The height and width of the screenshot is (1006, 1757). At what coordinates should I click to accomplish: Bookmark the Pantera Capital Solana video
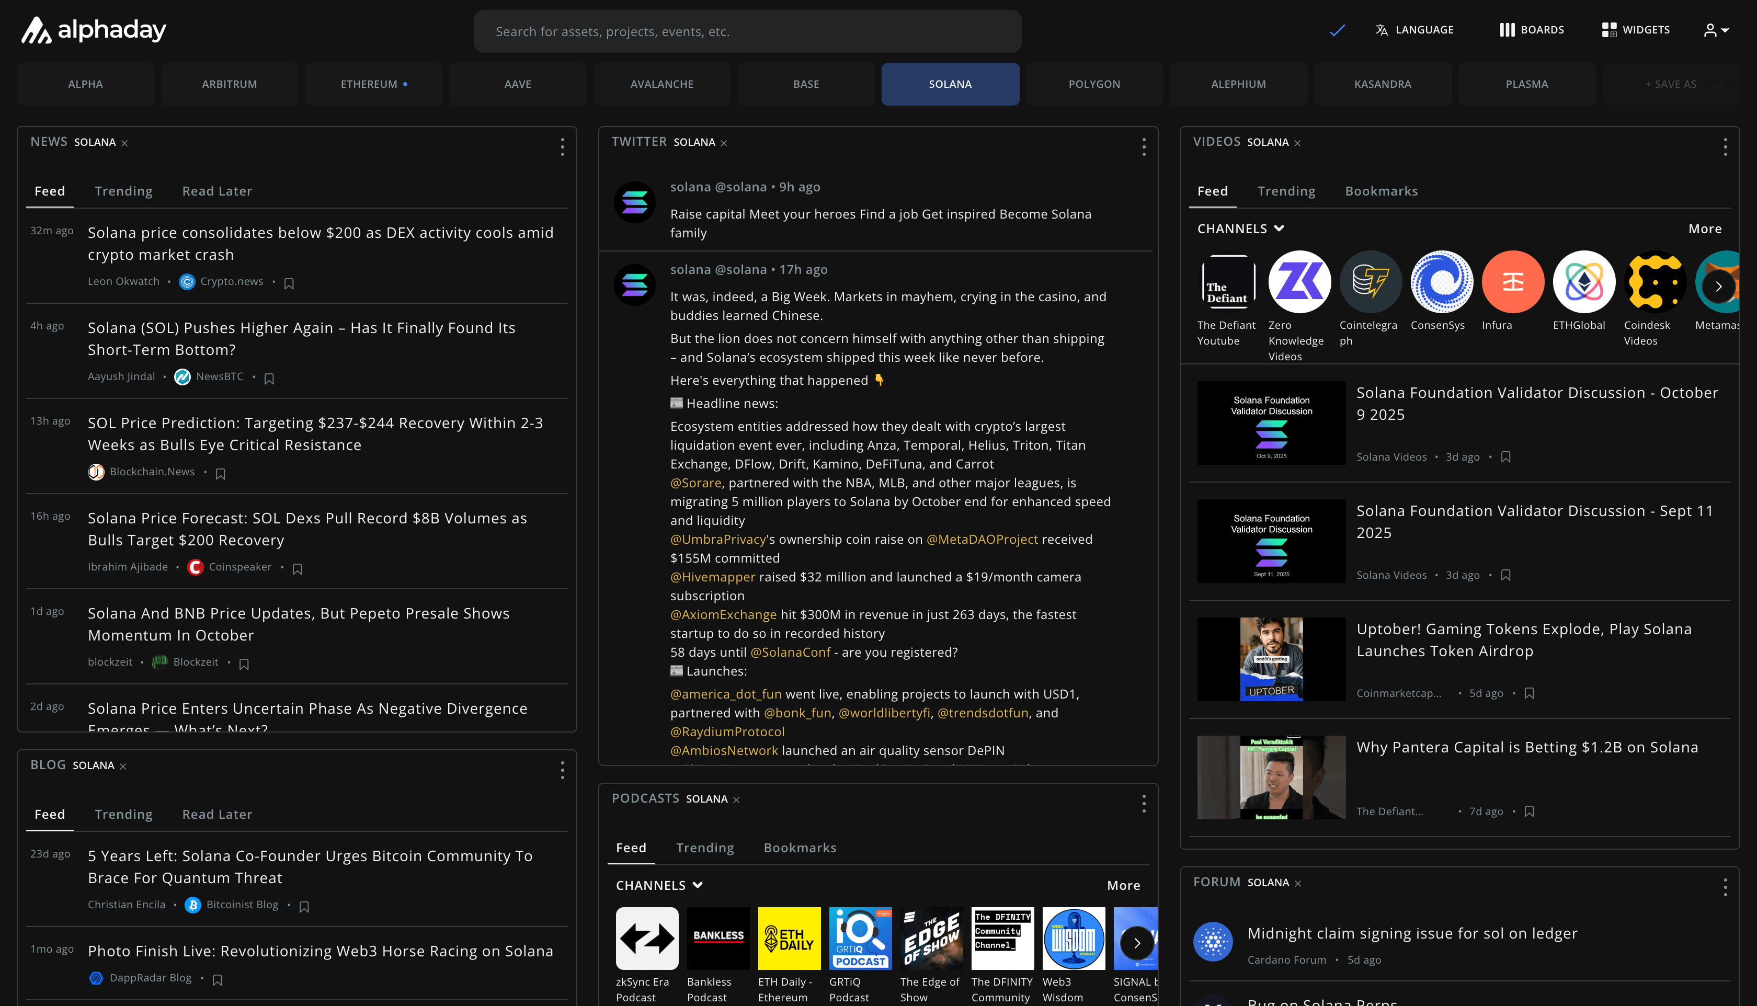click(x=1529, y=812)
